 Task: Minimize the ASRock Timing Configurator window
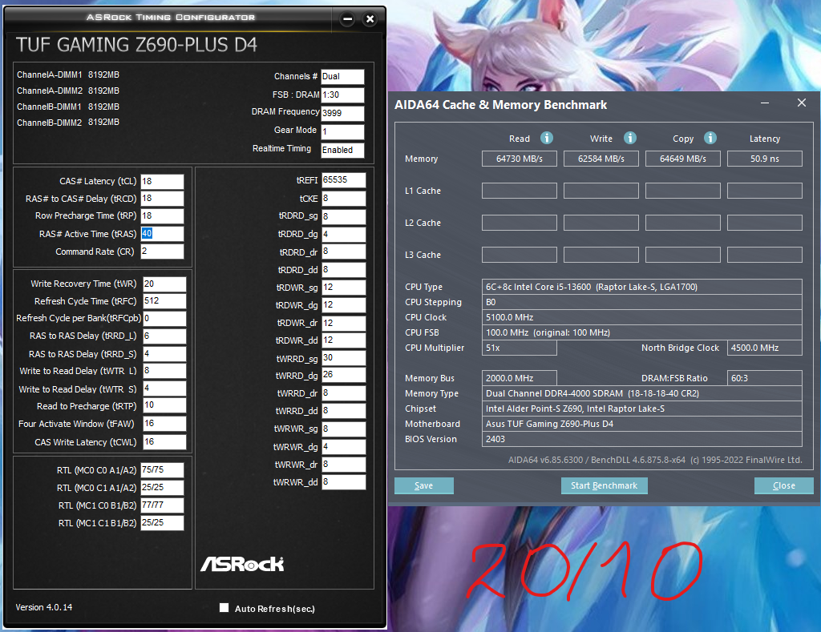(347, 19)
